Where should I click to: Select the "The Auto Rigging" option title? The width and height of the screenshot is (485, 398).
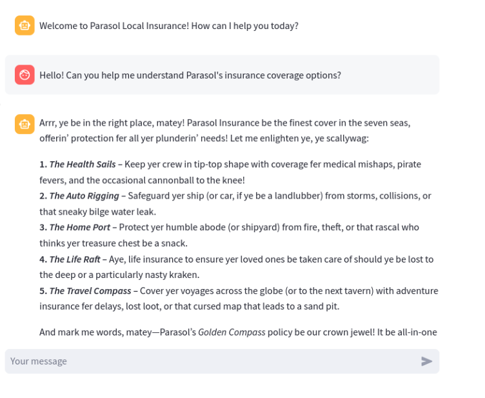click(x=84, y=195)
